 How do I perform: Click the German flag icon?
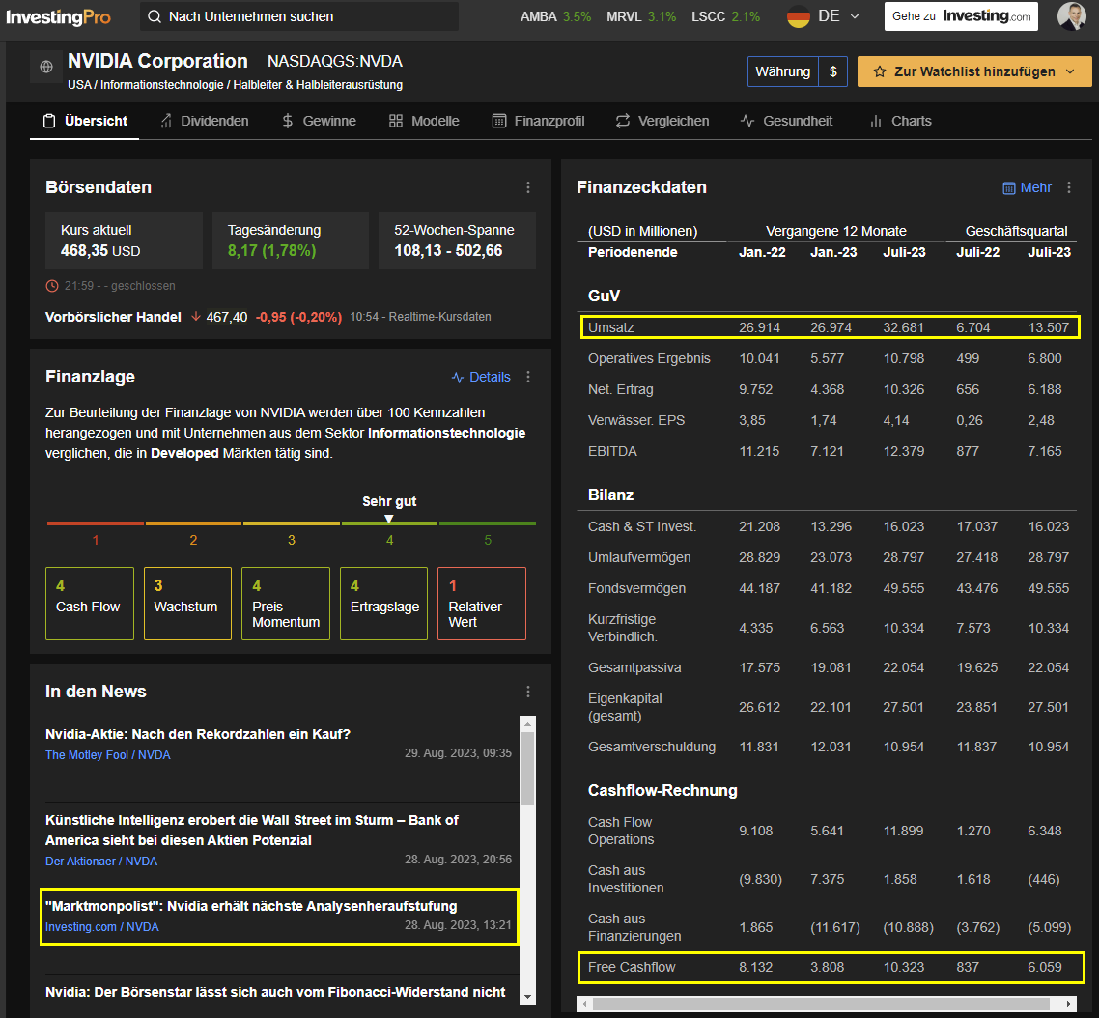coord(799,16)
